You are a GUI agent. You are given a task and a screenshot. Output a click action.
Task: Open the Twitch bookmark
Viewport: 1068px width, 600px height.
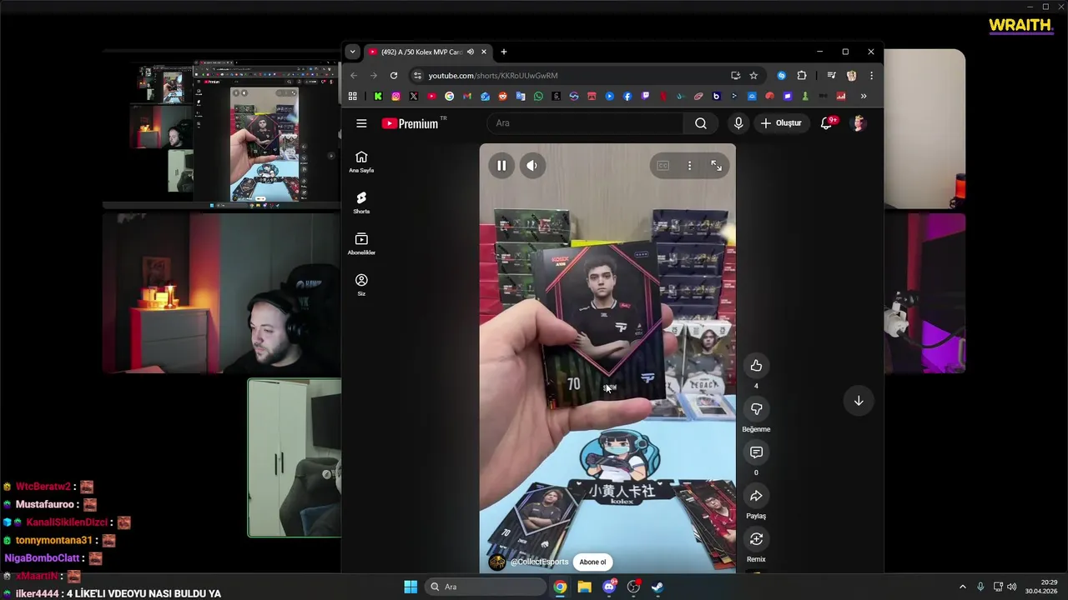[x=645, y=97]
